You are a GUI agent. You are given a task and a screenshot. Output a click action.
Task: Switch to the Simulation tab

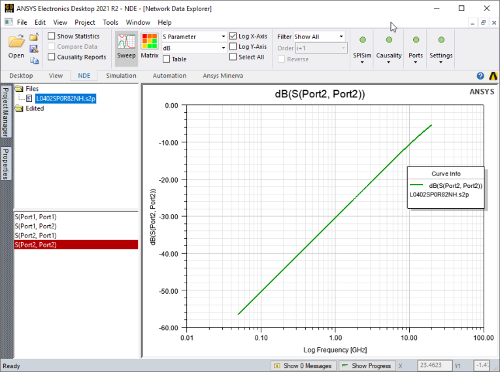(121, 76)
